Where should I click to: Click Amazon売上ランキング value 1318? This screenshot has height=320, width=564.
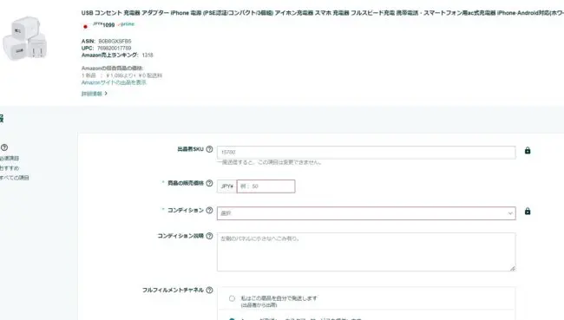click(x=148, y=55)
